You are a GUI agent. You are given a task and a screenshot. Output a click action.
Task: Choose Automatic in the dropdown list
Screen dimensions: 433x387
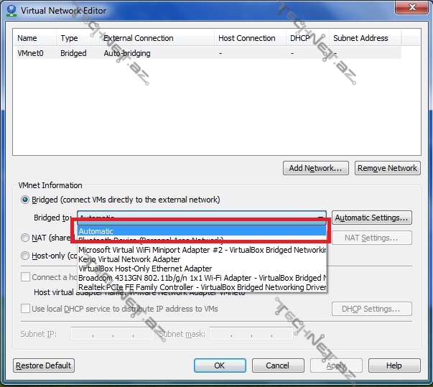coord(202,231)
